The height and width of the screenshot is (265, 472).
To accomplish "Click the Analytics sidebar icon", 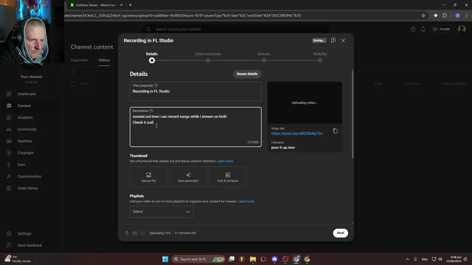I will point(9,117).
